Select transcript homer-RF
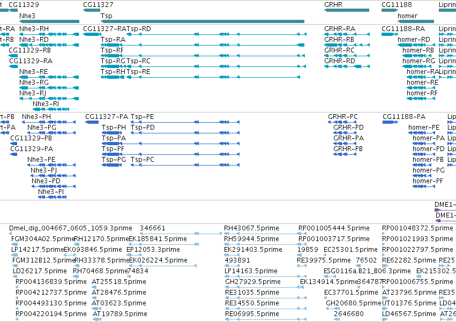Viewport: 456px width, 322px height. click(x=421, y=99)
